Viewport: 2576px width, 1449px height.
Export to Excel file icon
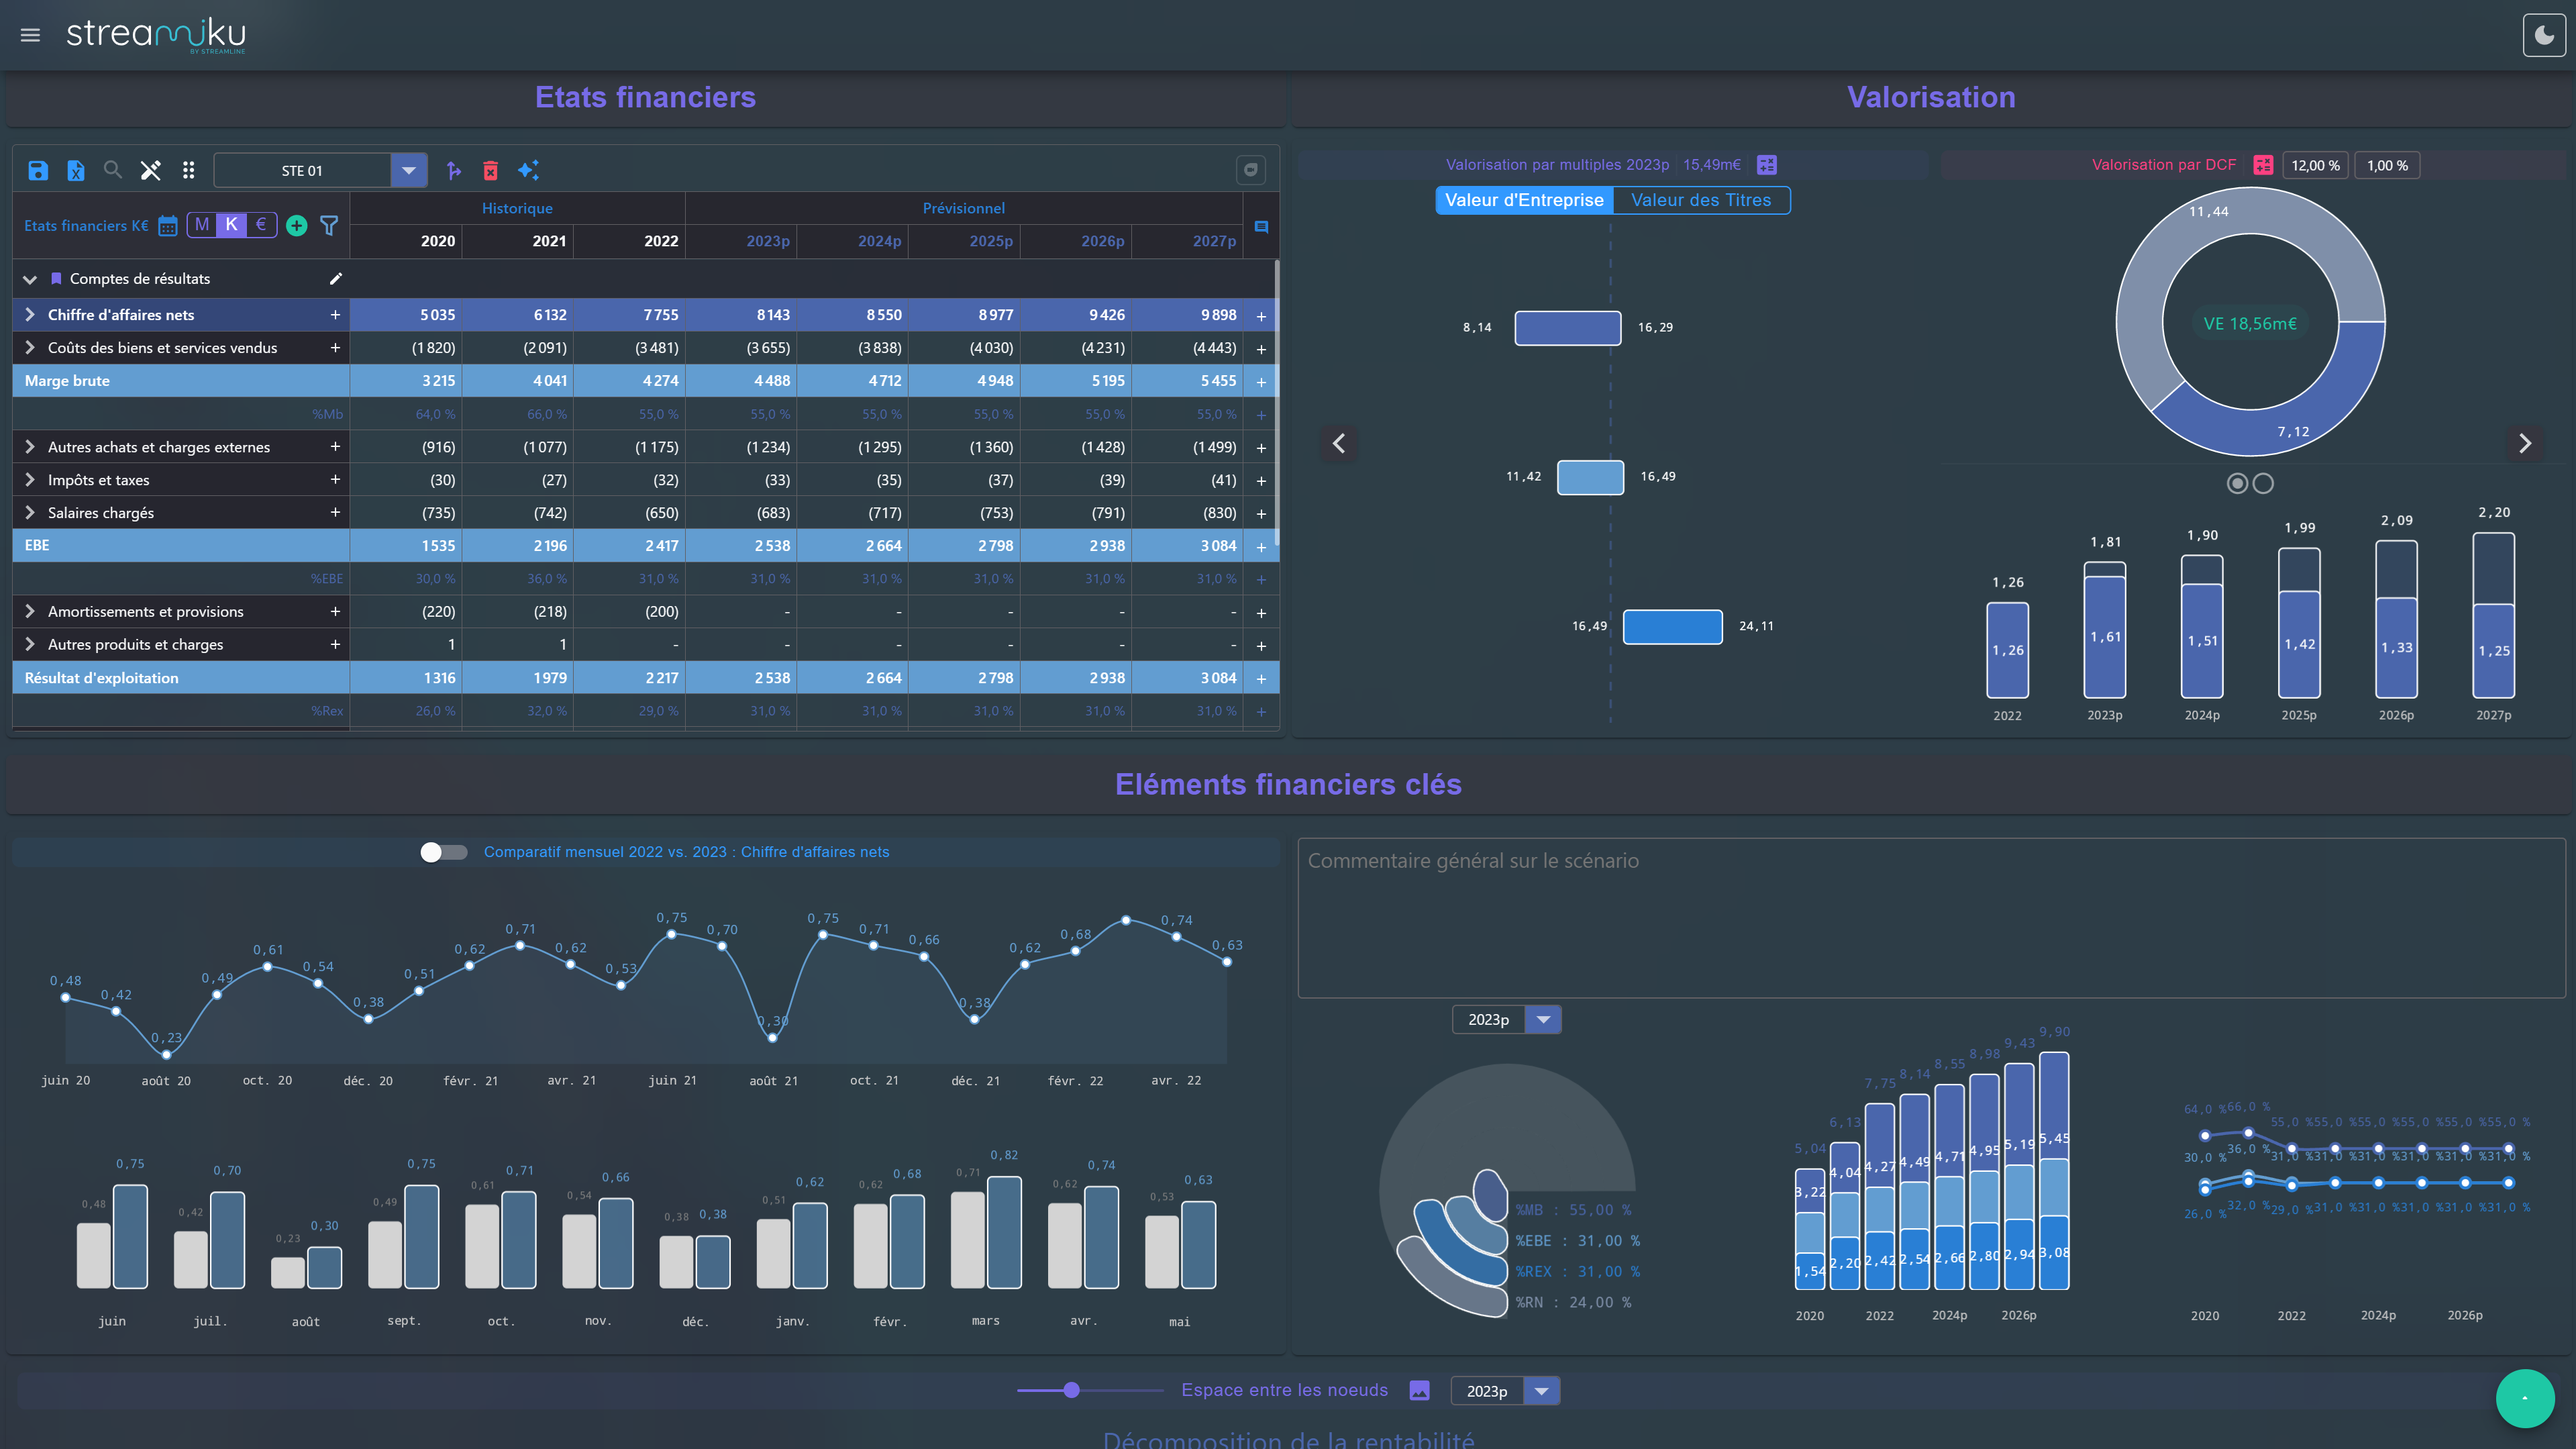point(76,170)
